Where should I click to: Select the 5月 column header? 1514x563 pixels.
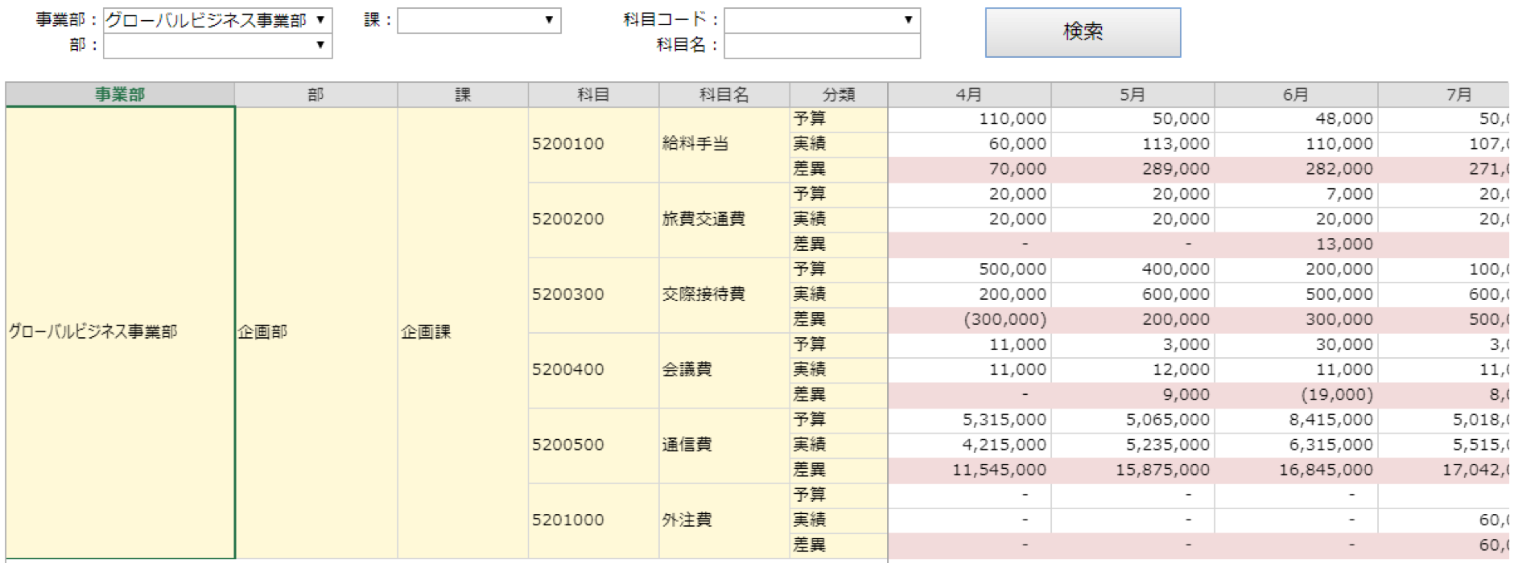tap(1132, 94)
